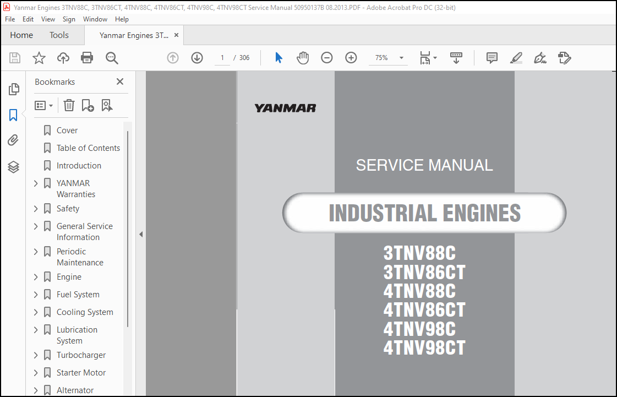Viewport: 617px width, 397px height.
Task: Expand Fuel System bookmark
Action: coord(36,294)
